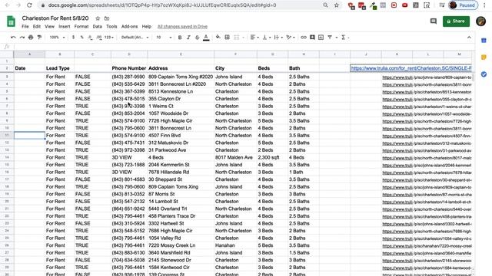Star the Charleston For Rent document
Image resolution: width=492 pixels, height=276 pixels.
(x=98, y=18)
